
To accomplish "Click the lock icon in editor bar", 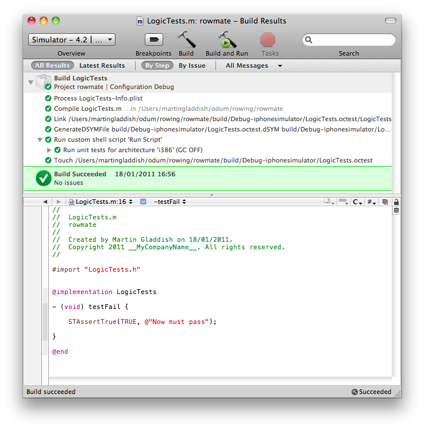I will (396, 202).
